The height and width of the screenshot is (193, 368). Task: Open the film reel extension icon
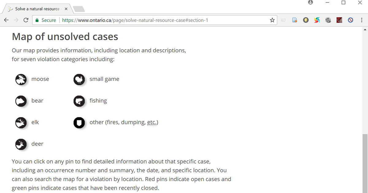[328, 20]
